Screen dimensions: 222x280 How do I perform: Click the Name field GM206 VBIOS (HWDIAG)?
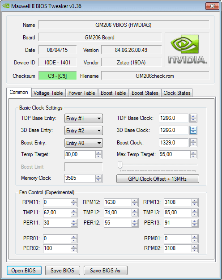(124, 25)
